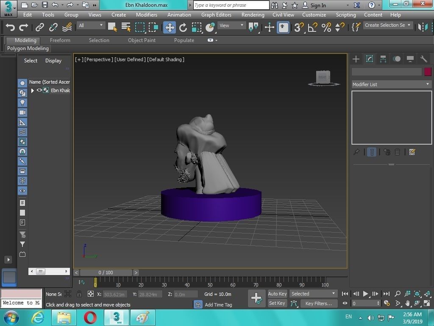Select the Rotate tool
The height and width of the screenshot is (326, 434).
click(183, 27)
